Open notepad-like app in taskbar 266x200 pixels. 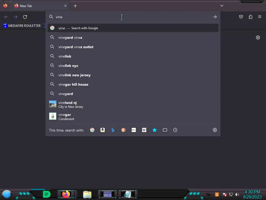tap(127, 194)
